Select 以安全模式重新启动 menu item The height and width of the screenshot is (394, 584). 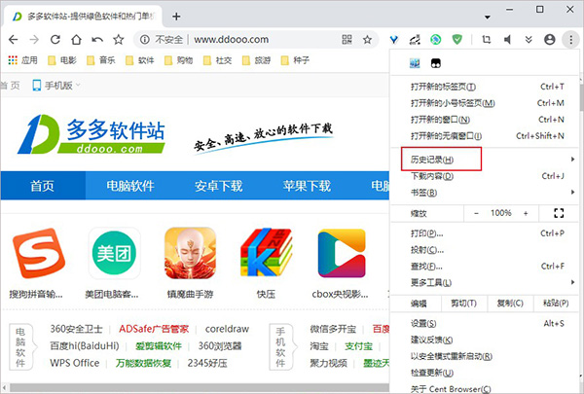484,356
